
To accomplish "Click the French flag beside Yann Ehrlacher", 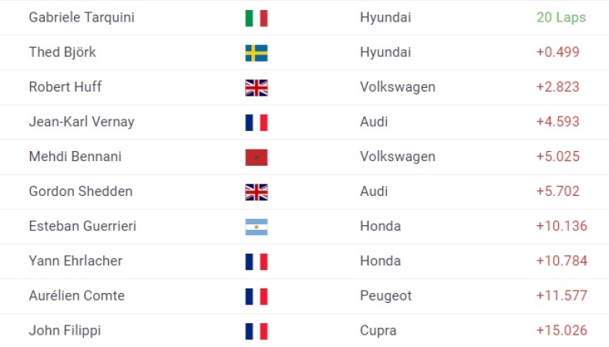I will (256, 261).
